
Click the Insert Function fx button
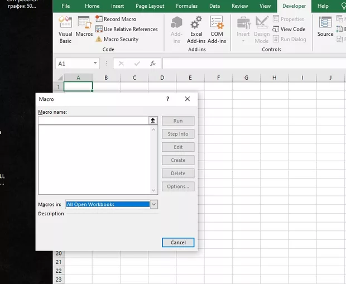coord(152,64)
